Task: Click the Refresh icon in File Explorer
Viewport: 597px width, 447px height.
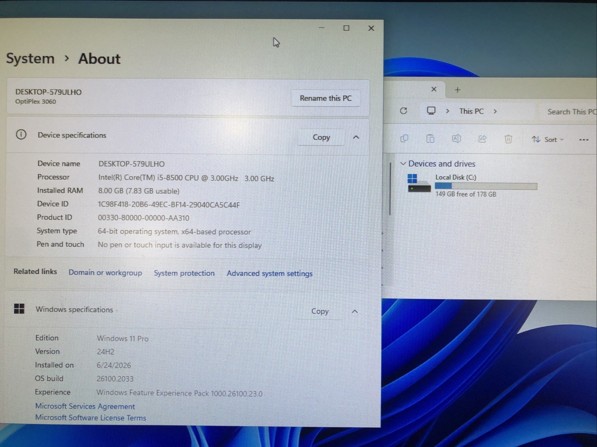Action: coord(404,111)
